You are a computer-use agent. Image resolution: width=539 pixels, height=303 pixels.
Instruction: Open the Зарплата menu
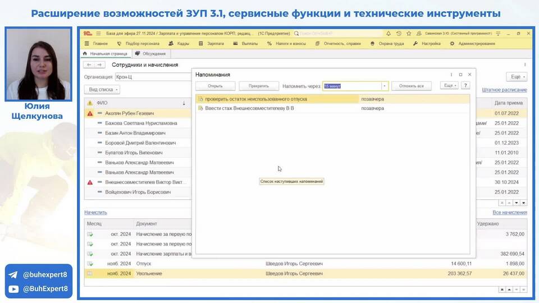click(212, 43)
